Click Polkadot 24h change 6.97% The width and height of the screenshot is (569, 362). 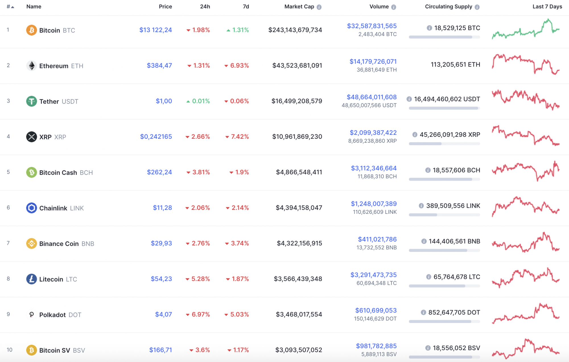(198, 314)
